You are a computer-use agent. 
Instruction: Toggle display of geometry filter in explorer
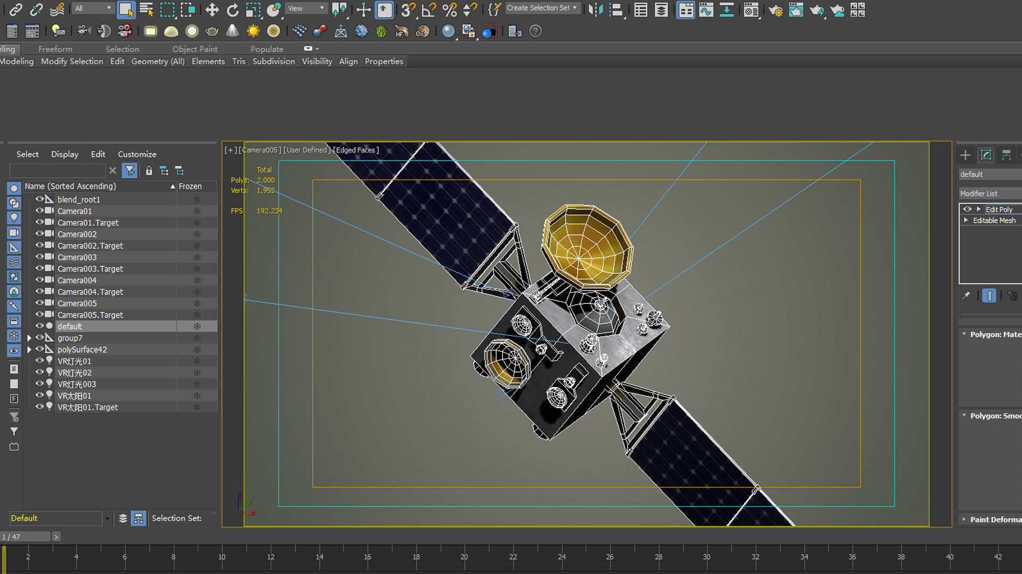click(14, 188)
